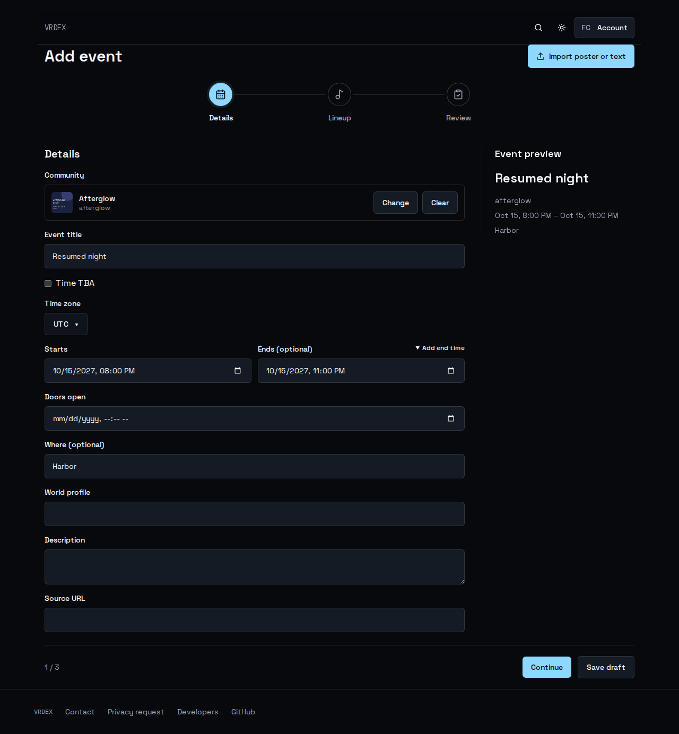Click the VRDEX logo in header
The height and width of the screenshot is (734, 679).
click(55, 28)
